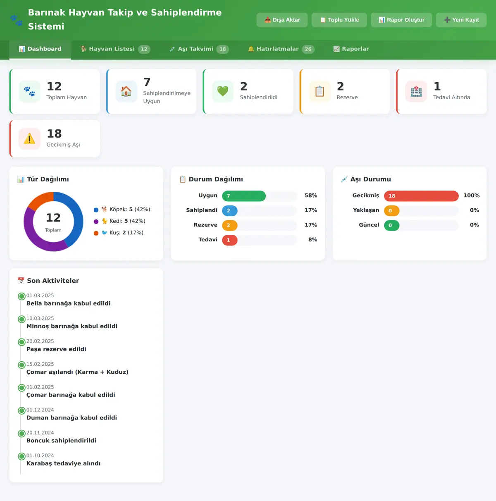Switch to the Hayvan Listesi tab
Image resolution: width=496 pixels, height=501 pixels.
tap(115, 49)
